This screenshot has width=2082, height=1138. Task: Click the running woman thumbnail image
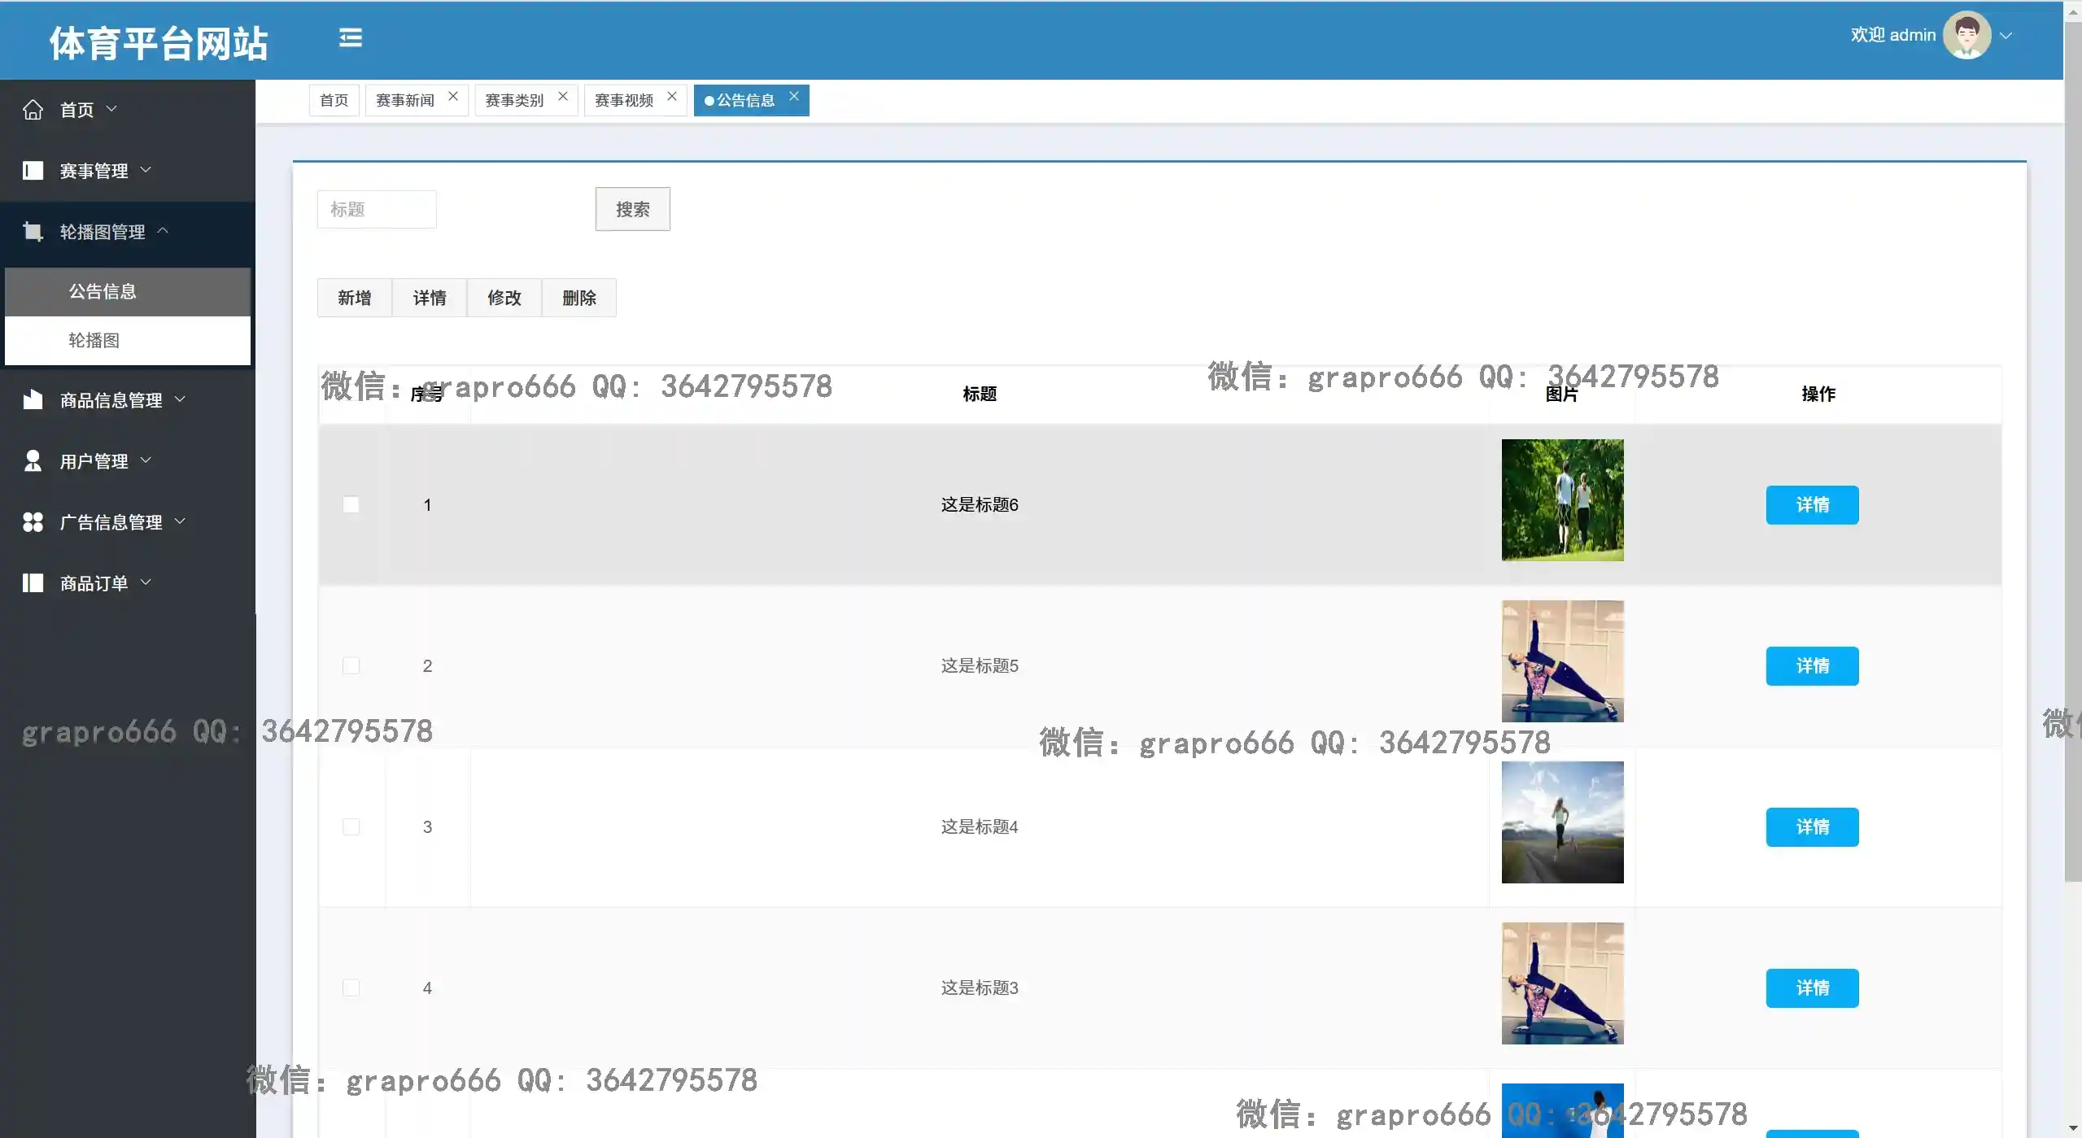1561,822
